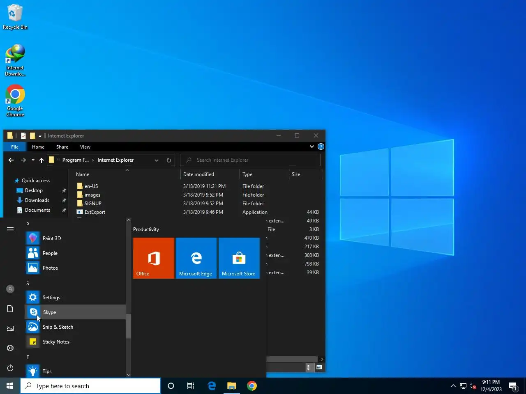Click the File Explorer taskbar icon

tap(232, 386)
